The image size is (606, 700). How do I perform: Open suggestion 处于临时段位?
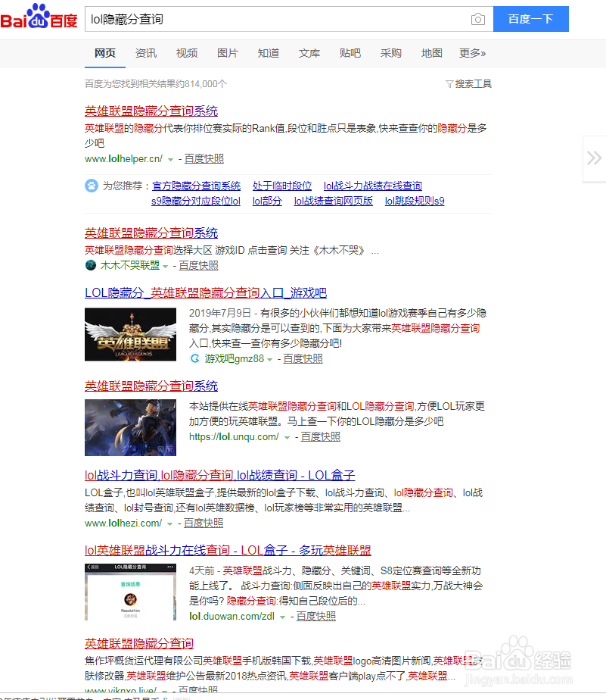(282, 186)
